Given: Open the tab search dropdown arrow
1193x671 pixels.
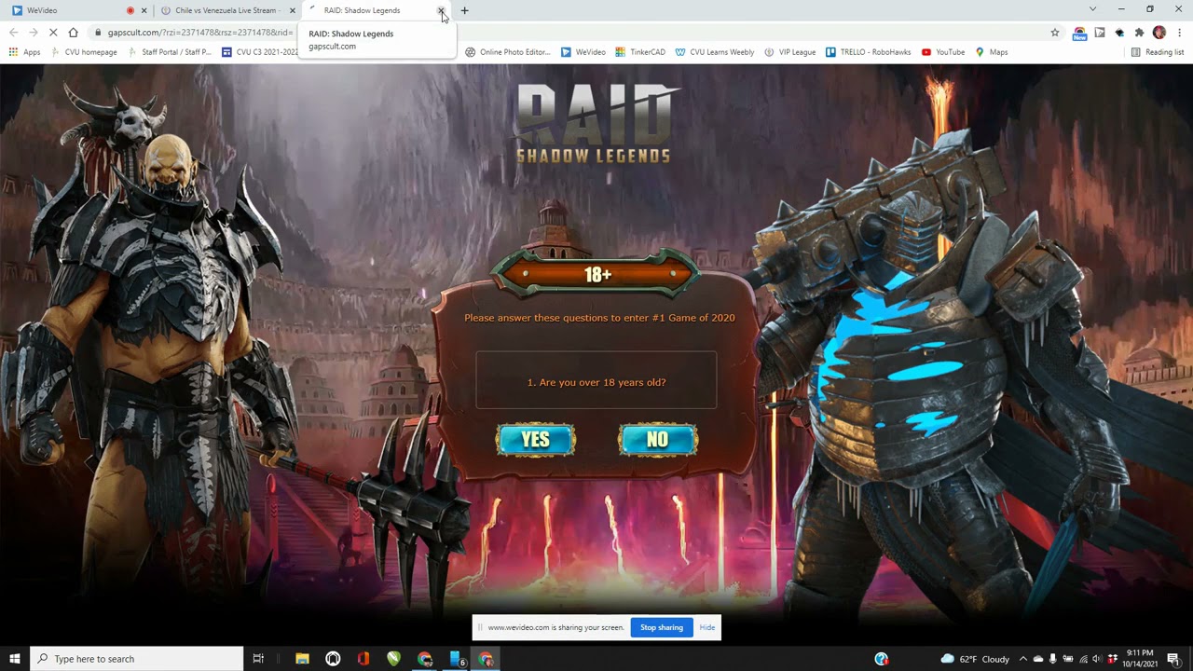Looking at the screenshot, I should pyautogui.click(x=1092, y=9).
